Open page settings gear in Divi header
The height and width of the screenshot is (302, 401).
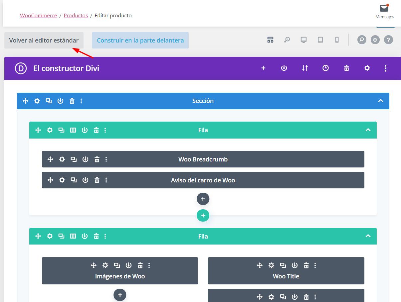pos(367,68)
